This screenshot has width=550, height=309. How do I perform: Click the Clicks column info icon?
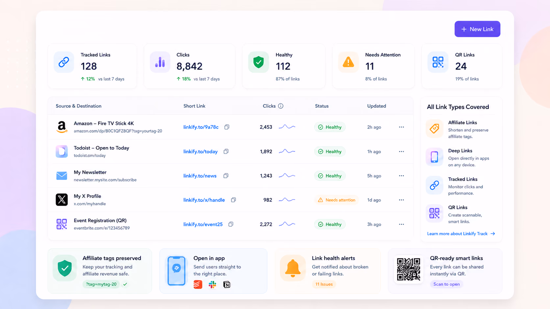(281, 106)
